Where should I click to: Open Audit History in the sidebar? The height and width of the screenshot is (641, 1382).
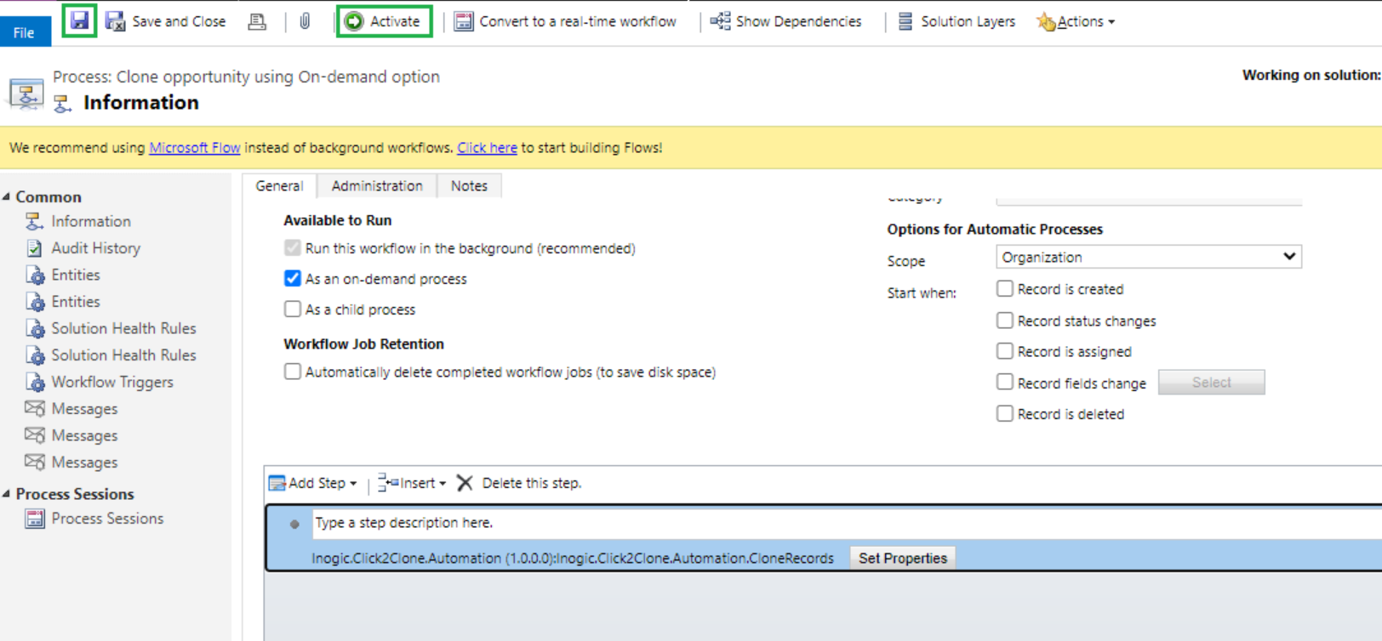click(x=95, y=248)
